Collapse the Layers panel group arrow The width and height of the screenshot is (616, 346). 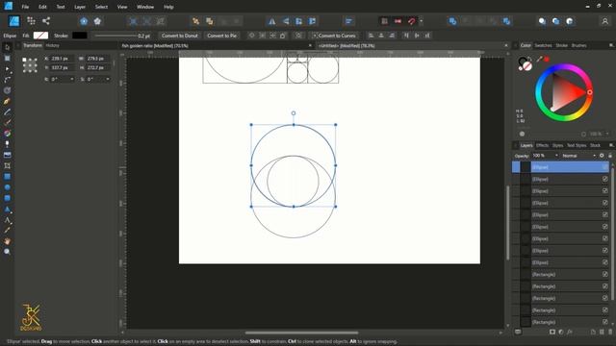pyautogui.click(x=516, y=145)
